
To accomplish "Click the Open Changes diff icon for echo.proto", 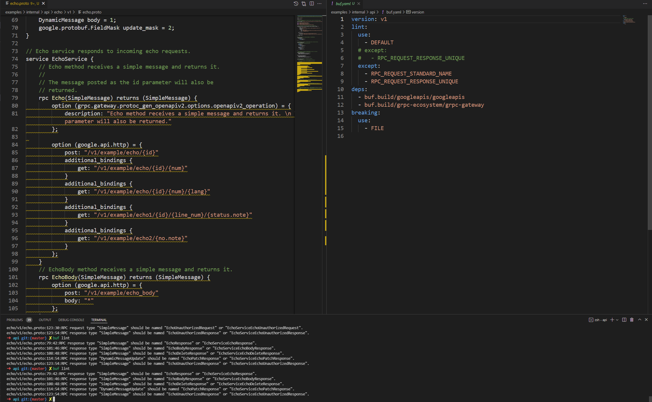I will pos(304,4).
